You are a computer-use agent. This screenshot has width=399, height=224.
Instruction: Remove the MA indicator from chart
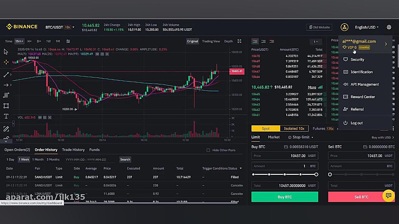click(x=107, y=54)
